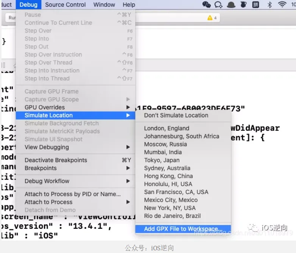This screenshot has height=253, width=296.
Task: Expand the Debug Workflow submenu
Action: (x=75, y=181)
